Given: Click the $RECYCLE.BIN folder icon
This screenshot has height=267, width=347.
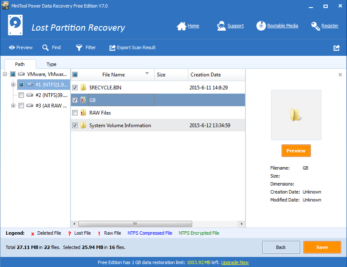Looking at the screenshot, I should 83,87.
